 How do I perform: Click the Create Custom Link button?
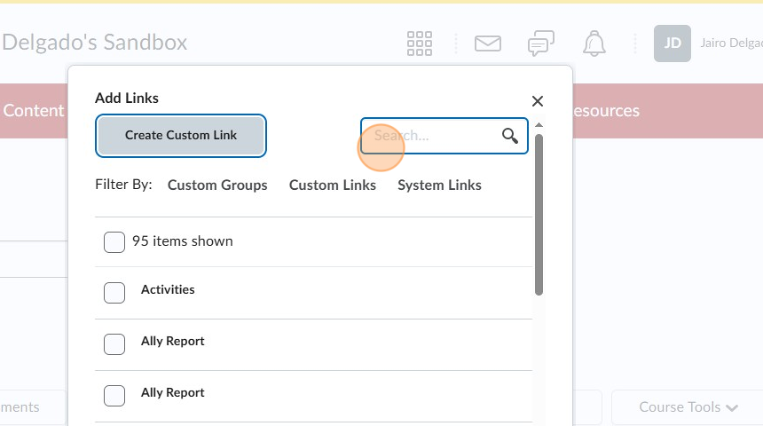pyautogui.click(x=181, y=136)
